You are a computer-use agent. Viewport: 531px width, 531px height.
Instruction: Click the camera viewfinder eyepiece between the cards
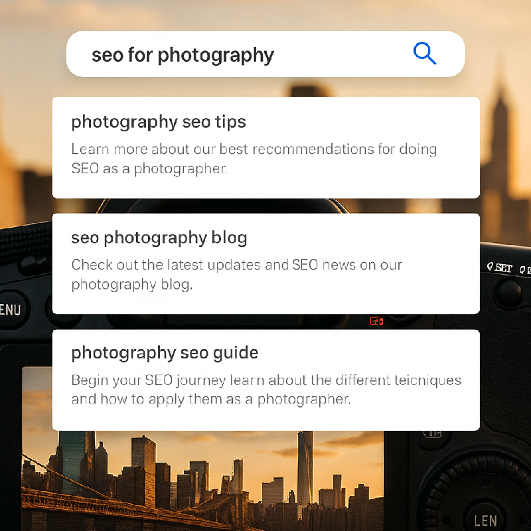224,206
